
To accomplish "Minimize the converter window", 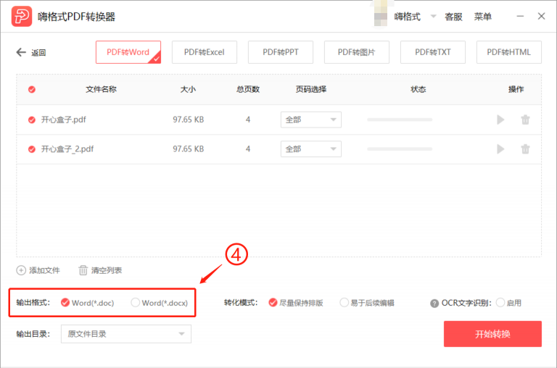I will [x=520, y=17].
